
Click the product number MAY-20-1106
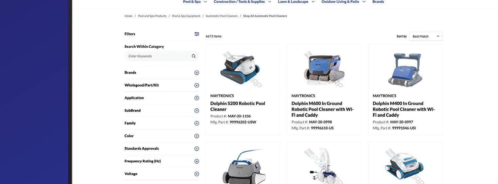(239, 116)
